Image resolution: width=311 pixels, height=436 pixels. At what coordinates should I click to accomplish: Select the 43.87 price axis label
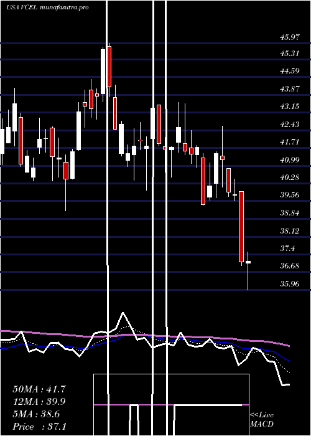[x=289, y=88]
